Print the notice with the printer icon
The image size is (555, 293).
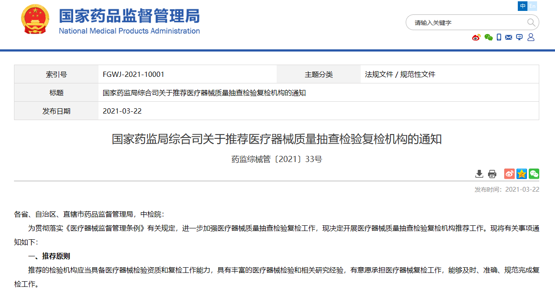(492, 174)
